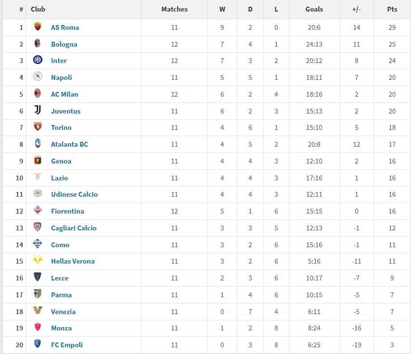Click the Torino club crest icon
411x354 pixels.
38,127
